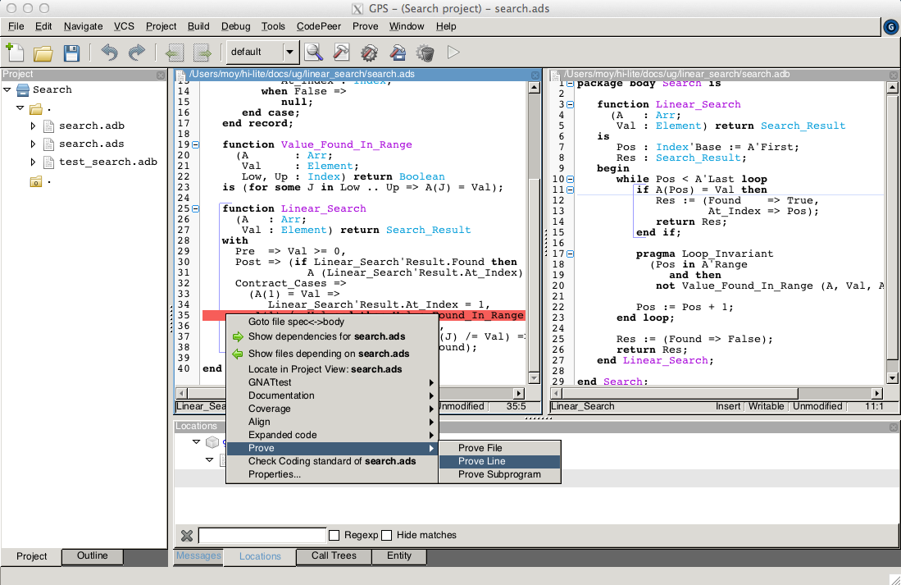901x585 pixels.
Task: Close the Locations panel
Action: click(894, 427)
